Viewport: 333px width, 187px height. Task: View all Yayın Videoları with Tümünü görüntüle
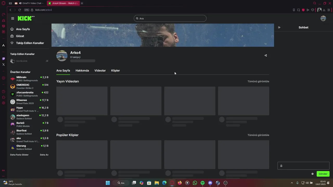(x=258, y=81)
